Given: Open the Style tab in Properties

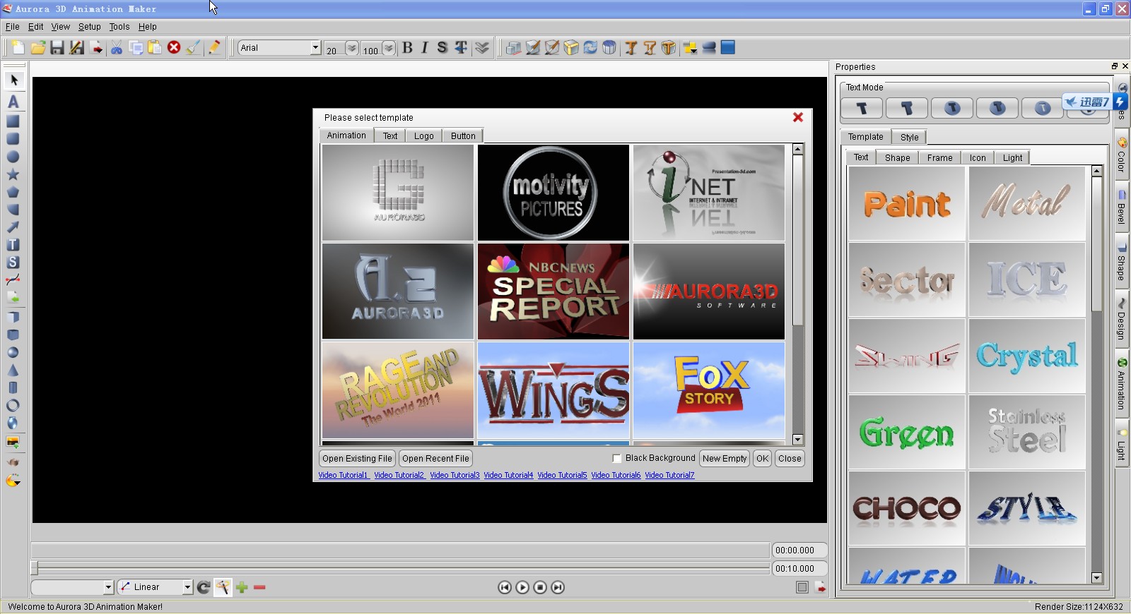Looking at the screenshot, I should coord(909,138).
